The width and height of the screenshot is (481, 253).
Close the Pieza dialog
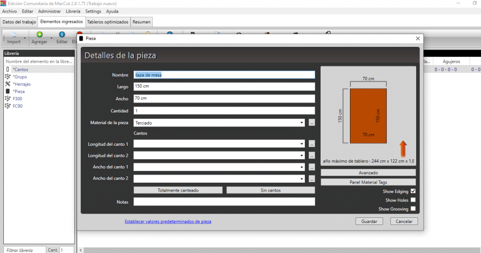coord(418,38)
